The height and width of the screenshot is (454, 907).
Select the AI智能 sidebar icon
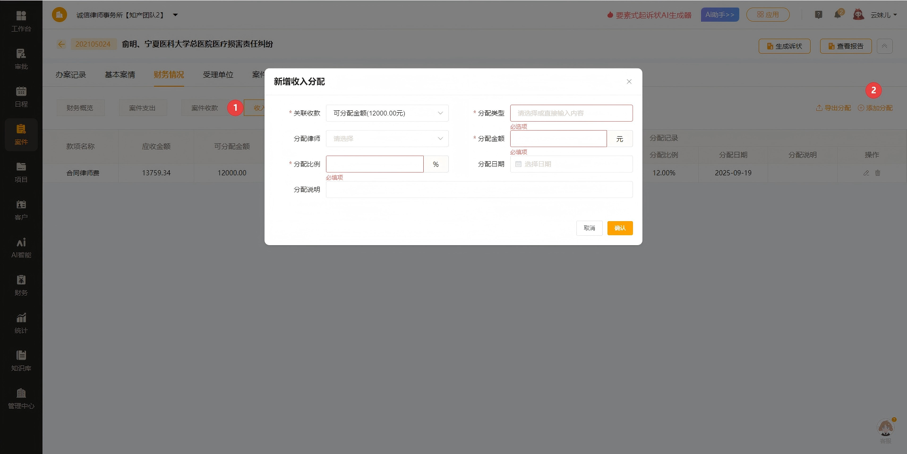21,247
